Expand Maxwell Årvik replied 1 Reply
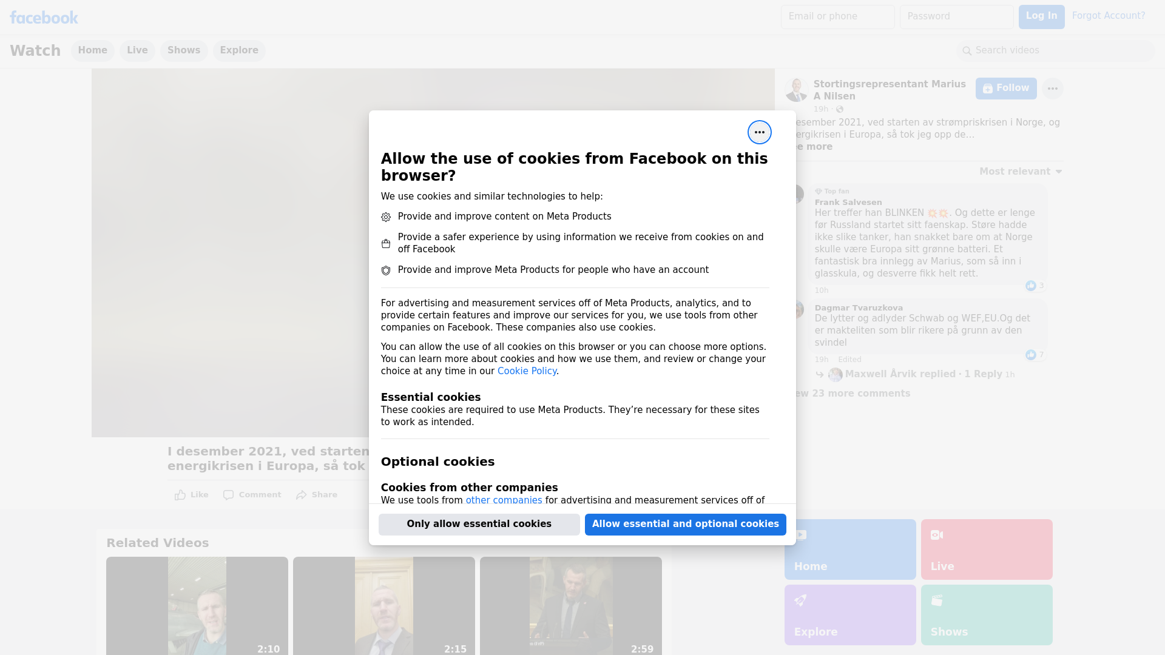 (923, 374)
